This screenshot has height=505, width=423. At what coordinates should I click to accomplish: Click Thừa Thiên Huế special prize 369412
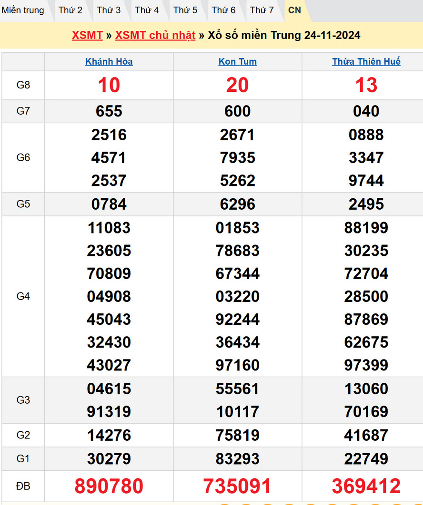point(366,486)
